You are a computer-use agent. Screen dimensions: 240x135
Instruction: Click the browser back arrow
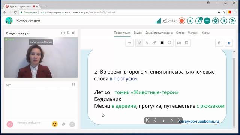tap(5, 12)
